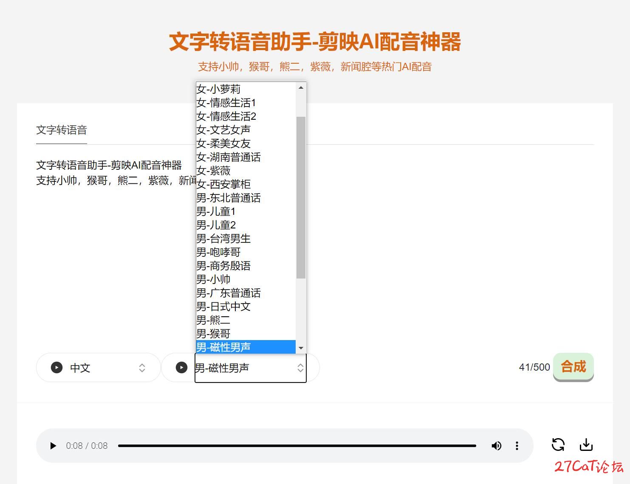Image resolution: width=630 pixels, height=484 pixels.
Task: Select voice 女-小萝莉
Action: pyautogui.click(x=246, y=89)
